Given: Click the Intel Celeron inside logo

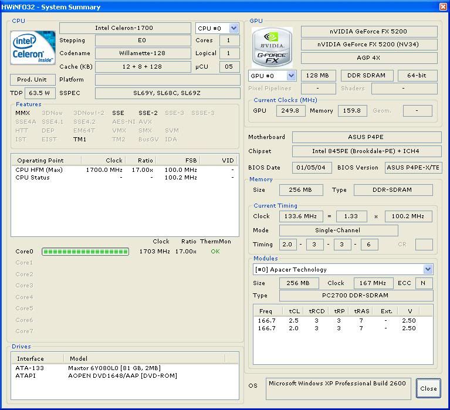Looking at the screenshot, I should (33, 48).
